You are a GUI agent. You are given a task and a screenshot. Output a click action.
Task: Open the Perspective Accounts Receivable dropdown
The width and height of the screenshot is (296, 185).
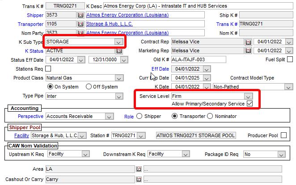pyautogui.click(x=109, y=116)
